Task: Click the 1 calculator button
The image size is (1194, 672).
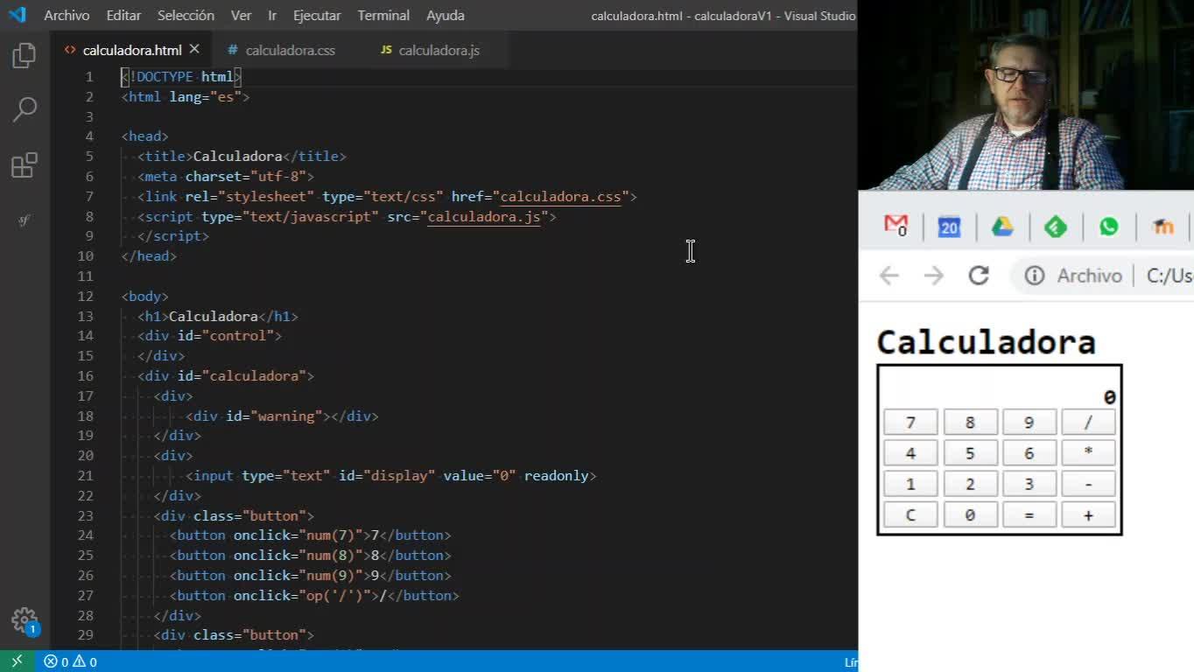Action: [x=910, y=484]
